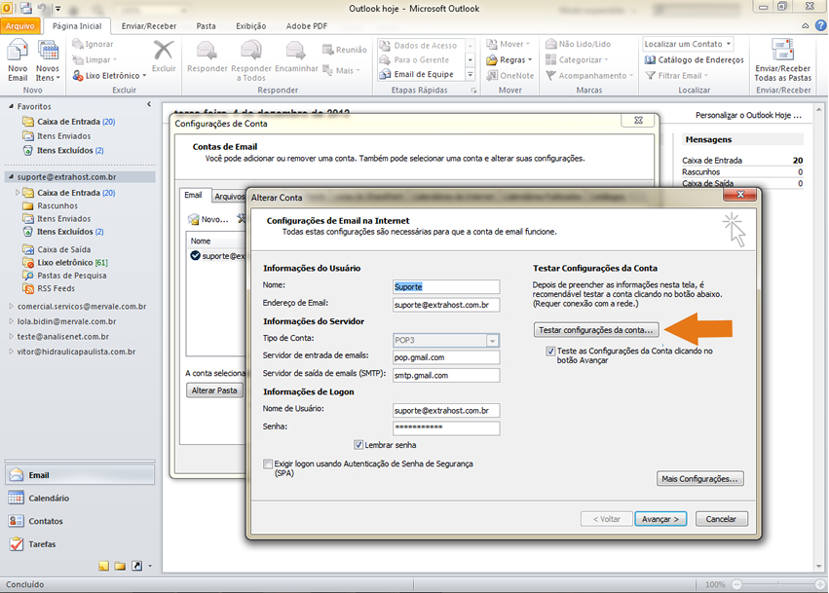Toggle Teste as Configurações da Conta checkbox

(550, 351)
